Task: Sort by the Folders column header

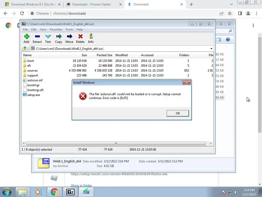Action: point(178,55)
